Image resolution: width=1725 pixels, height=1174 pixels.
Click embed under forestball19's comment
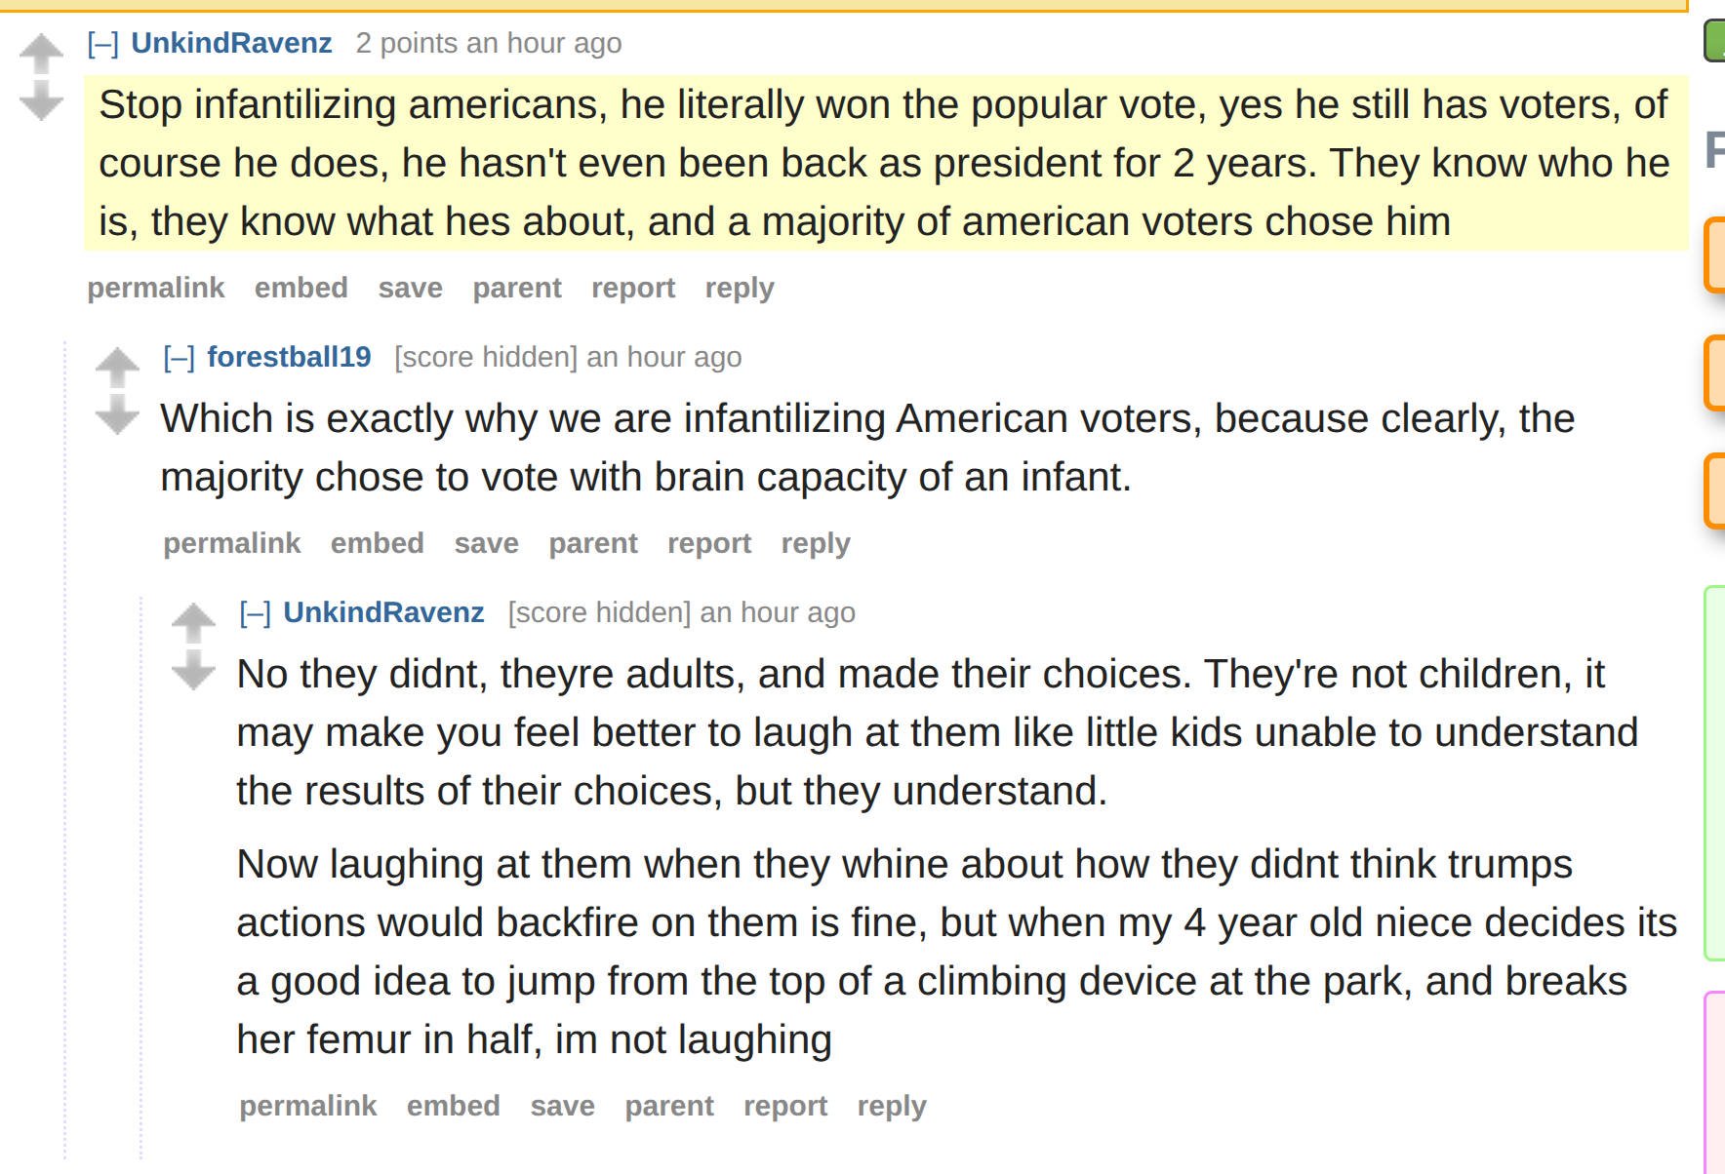pyautogui.click(x=378, y=543)
